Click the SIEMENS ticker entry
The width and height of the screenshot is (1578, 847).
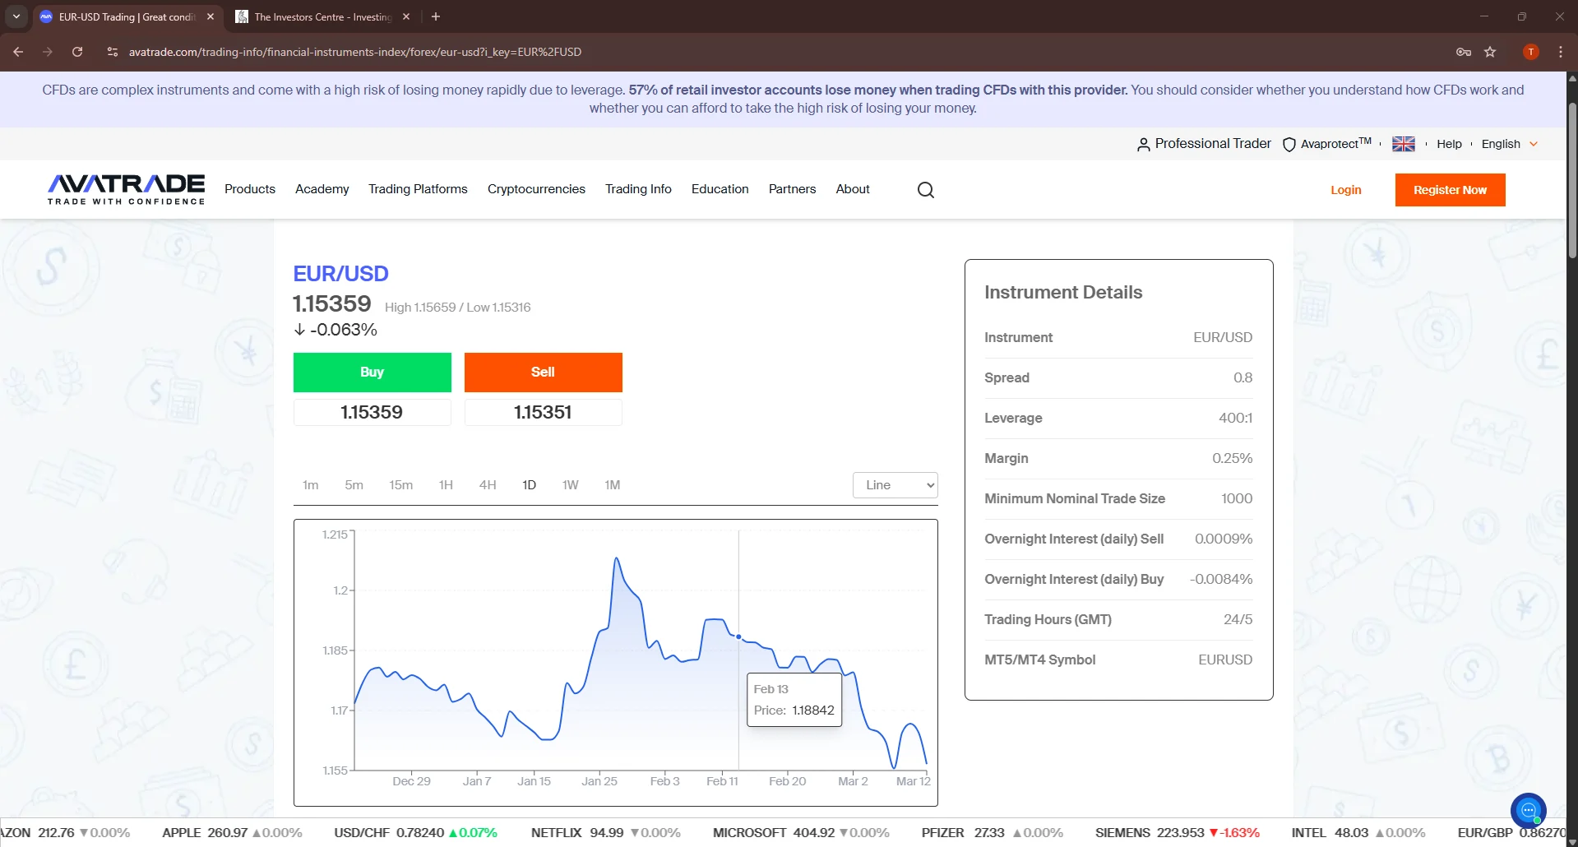pos(1178,833)
